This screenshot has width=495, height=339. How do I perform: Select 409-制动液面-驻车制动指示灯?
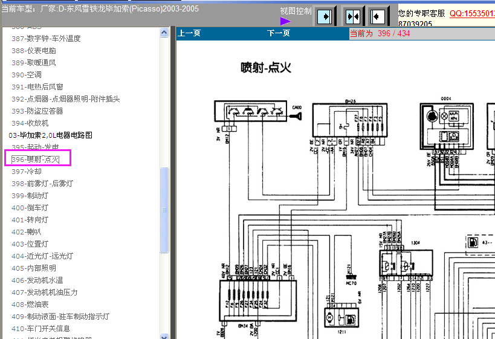pyautogui.click(x=60, y=317)
